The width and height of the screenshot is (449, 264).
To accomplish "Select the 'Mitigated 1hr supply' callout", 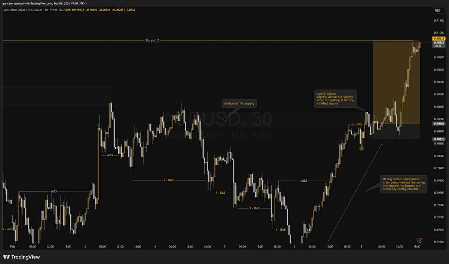I will click(239, 103).
